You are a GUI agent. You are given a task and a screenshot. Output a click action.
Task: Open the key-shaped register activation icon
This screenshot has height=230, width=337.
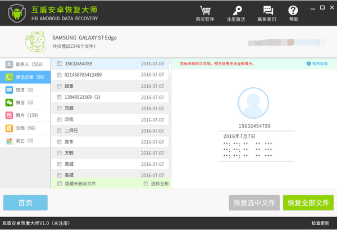coord(237,10)
